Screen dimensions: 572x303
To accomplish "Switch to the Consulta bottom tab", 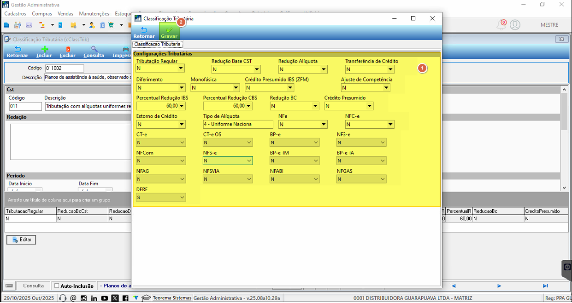I will pos(34,286).
